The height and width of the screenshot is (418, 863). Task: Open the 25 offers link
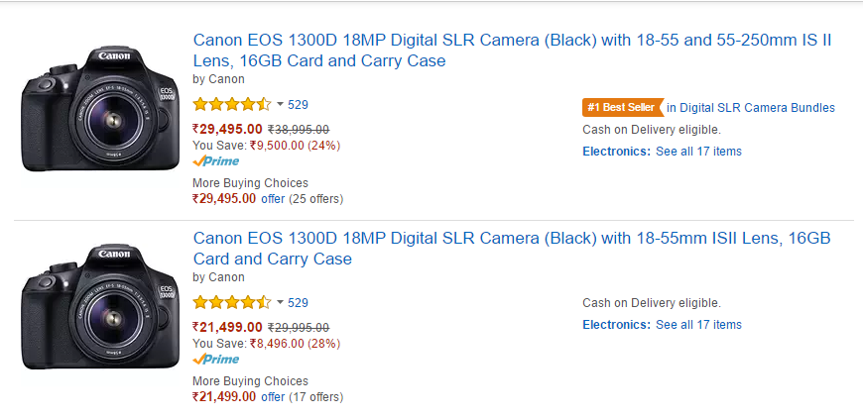[x=273, y=199]
